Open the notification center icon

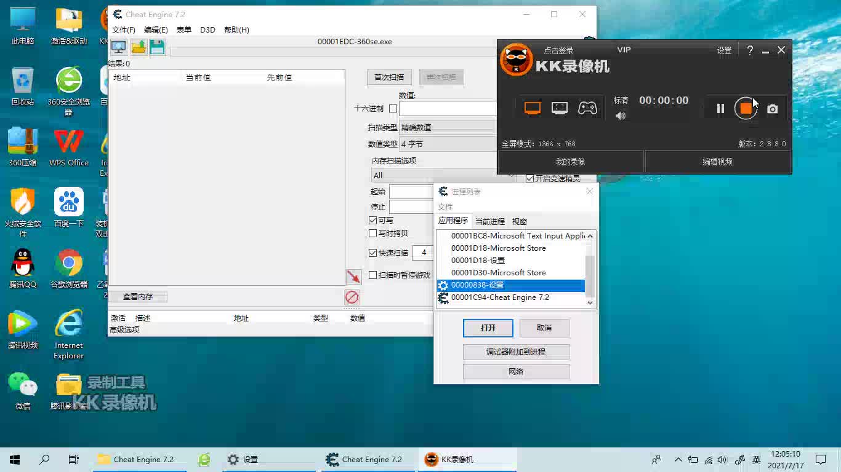821,459
